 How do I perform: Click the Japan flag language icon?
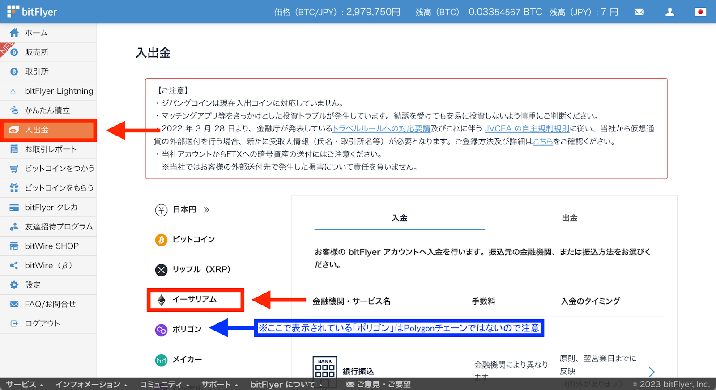[700, 12]
